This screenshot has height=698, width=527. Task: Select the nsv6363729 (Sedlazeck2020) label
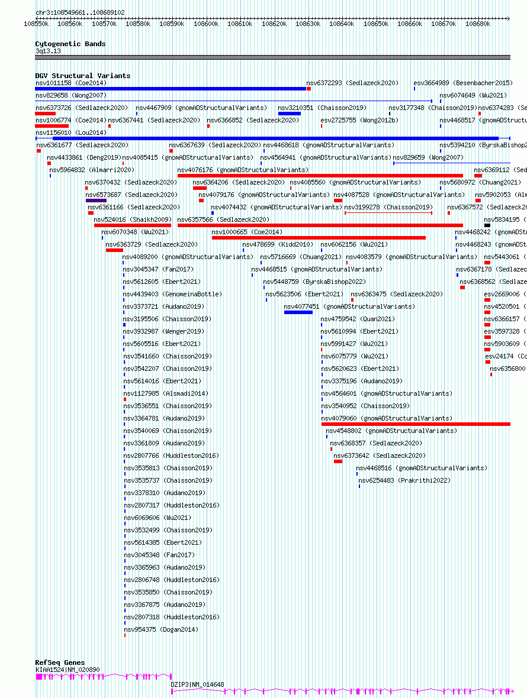pyautogui.click(x=152, y=245)
